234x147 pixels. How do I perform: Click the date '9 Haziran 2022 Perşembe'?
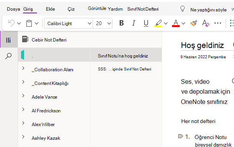(x=203, y=57)
